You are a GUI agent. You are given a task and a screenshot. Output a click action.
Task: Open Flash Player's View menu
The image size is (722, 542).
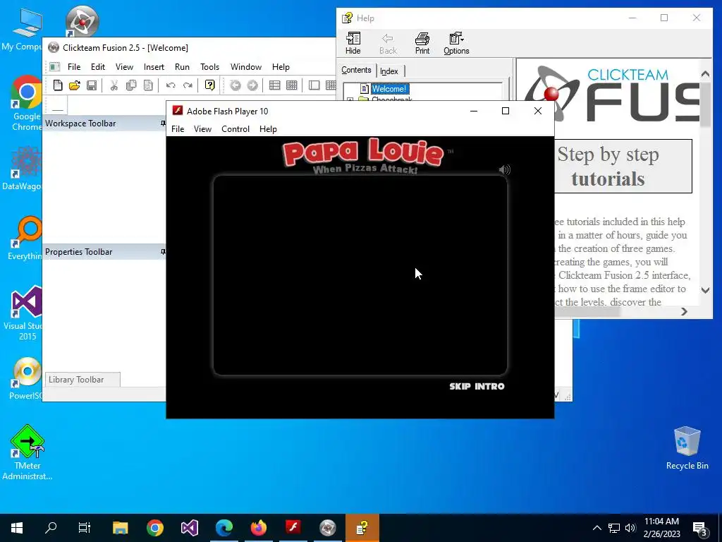coord(202,129)
